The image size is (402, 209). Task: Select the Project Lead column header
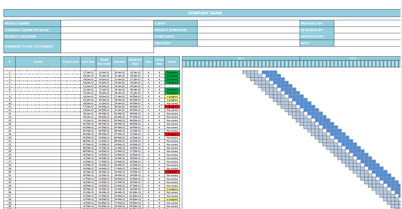point(71,62)
